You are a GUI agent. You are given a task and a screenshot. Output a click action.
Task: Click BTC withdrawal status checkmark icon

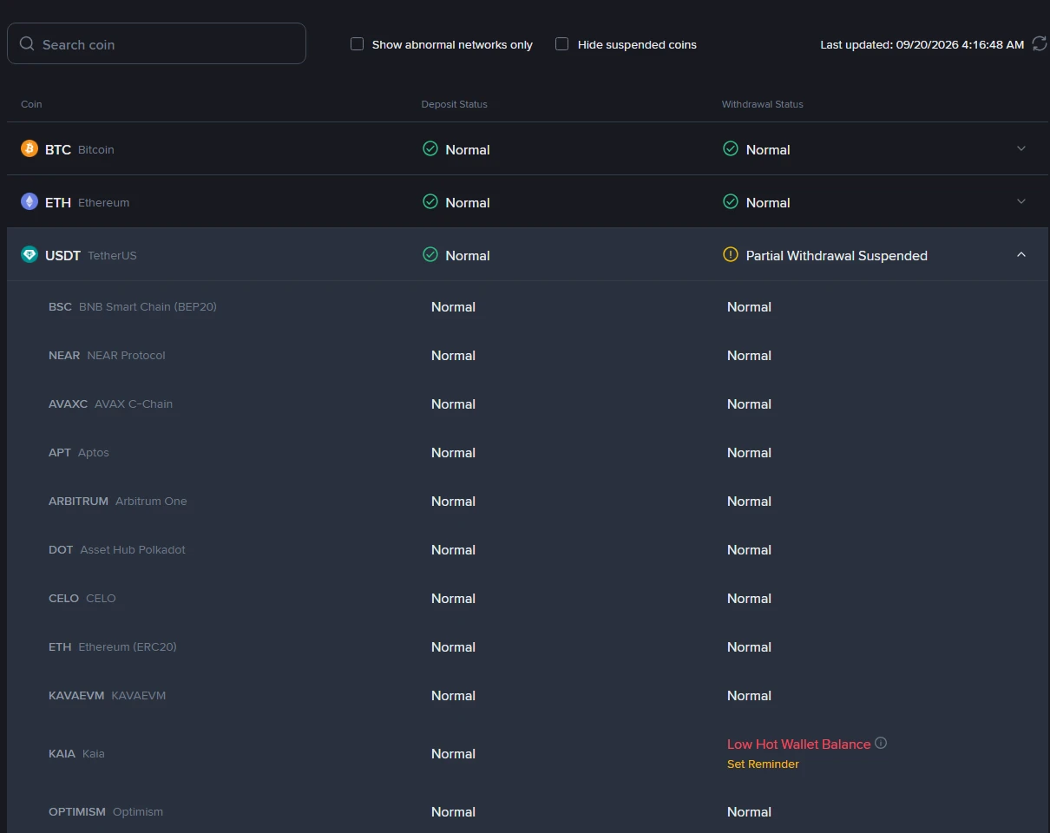point(731,148)
